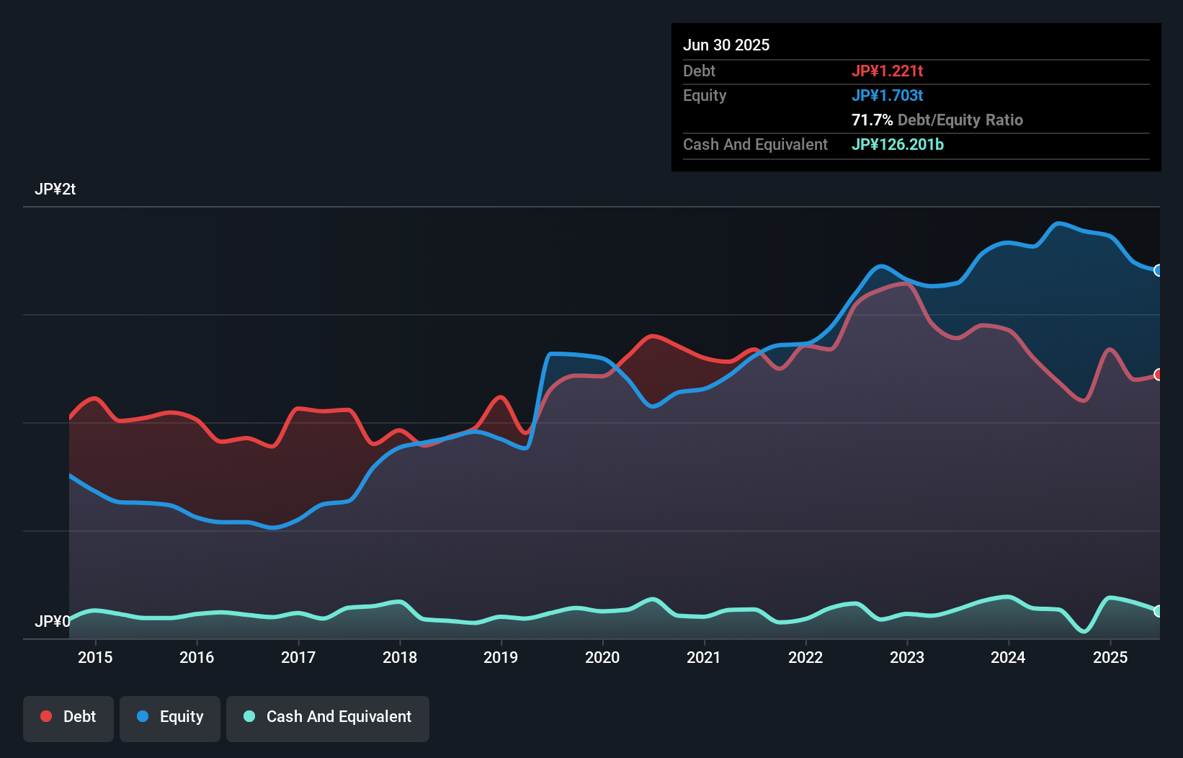The width and height of the screenshot is (1183, 758).
Task: Click the teal Cash endpoint marker
Action: [1158, 611]
